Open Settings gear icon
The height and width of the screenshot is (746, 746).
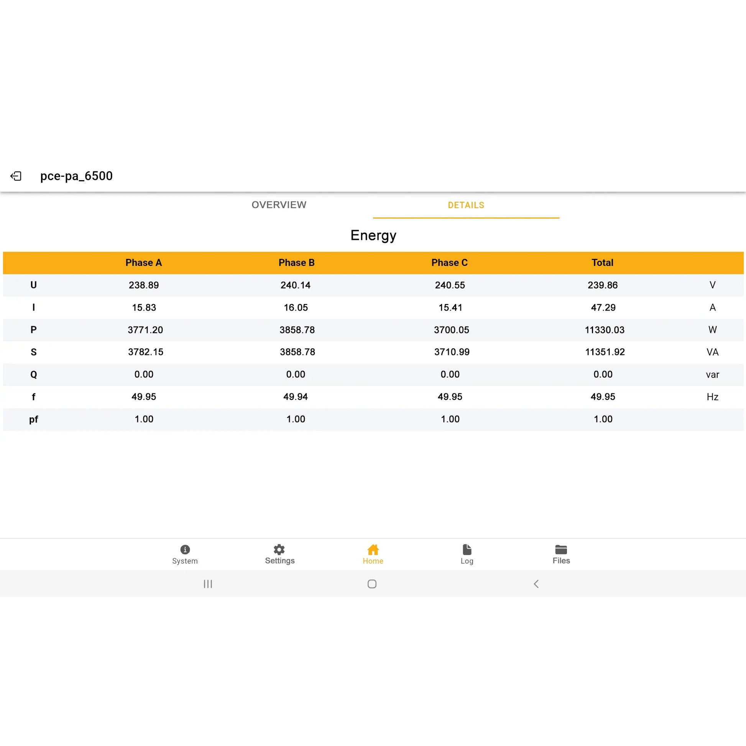tap(279, 549)
